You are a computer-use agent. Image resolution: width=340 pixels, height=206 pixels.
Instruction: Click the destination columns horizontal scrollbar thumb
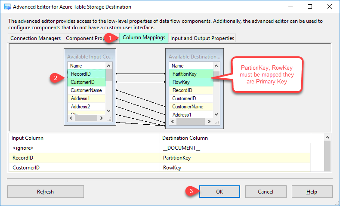click(x=191, y=122)
